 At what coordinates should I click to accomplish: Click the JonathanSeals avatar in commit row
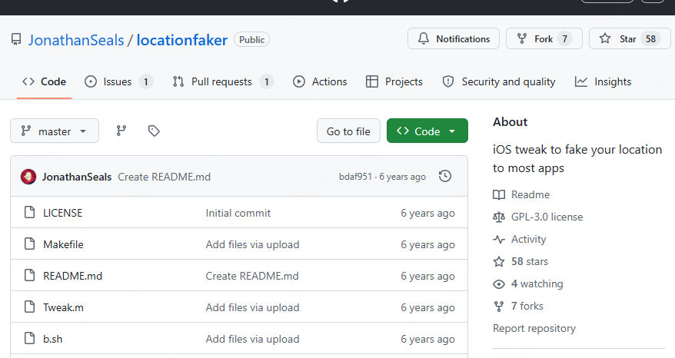click(28, 177)
